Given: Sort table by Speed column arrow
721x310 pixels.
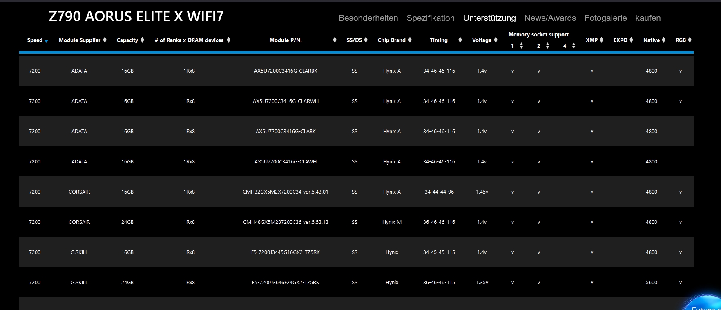Looking at the screenshot, I should [x=47, y=41].
